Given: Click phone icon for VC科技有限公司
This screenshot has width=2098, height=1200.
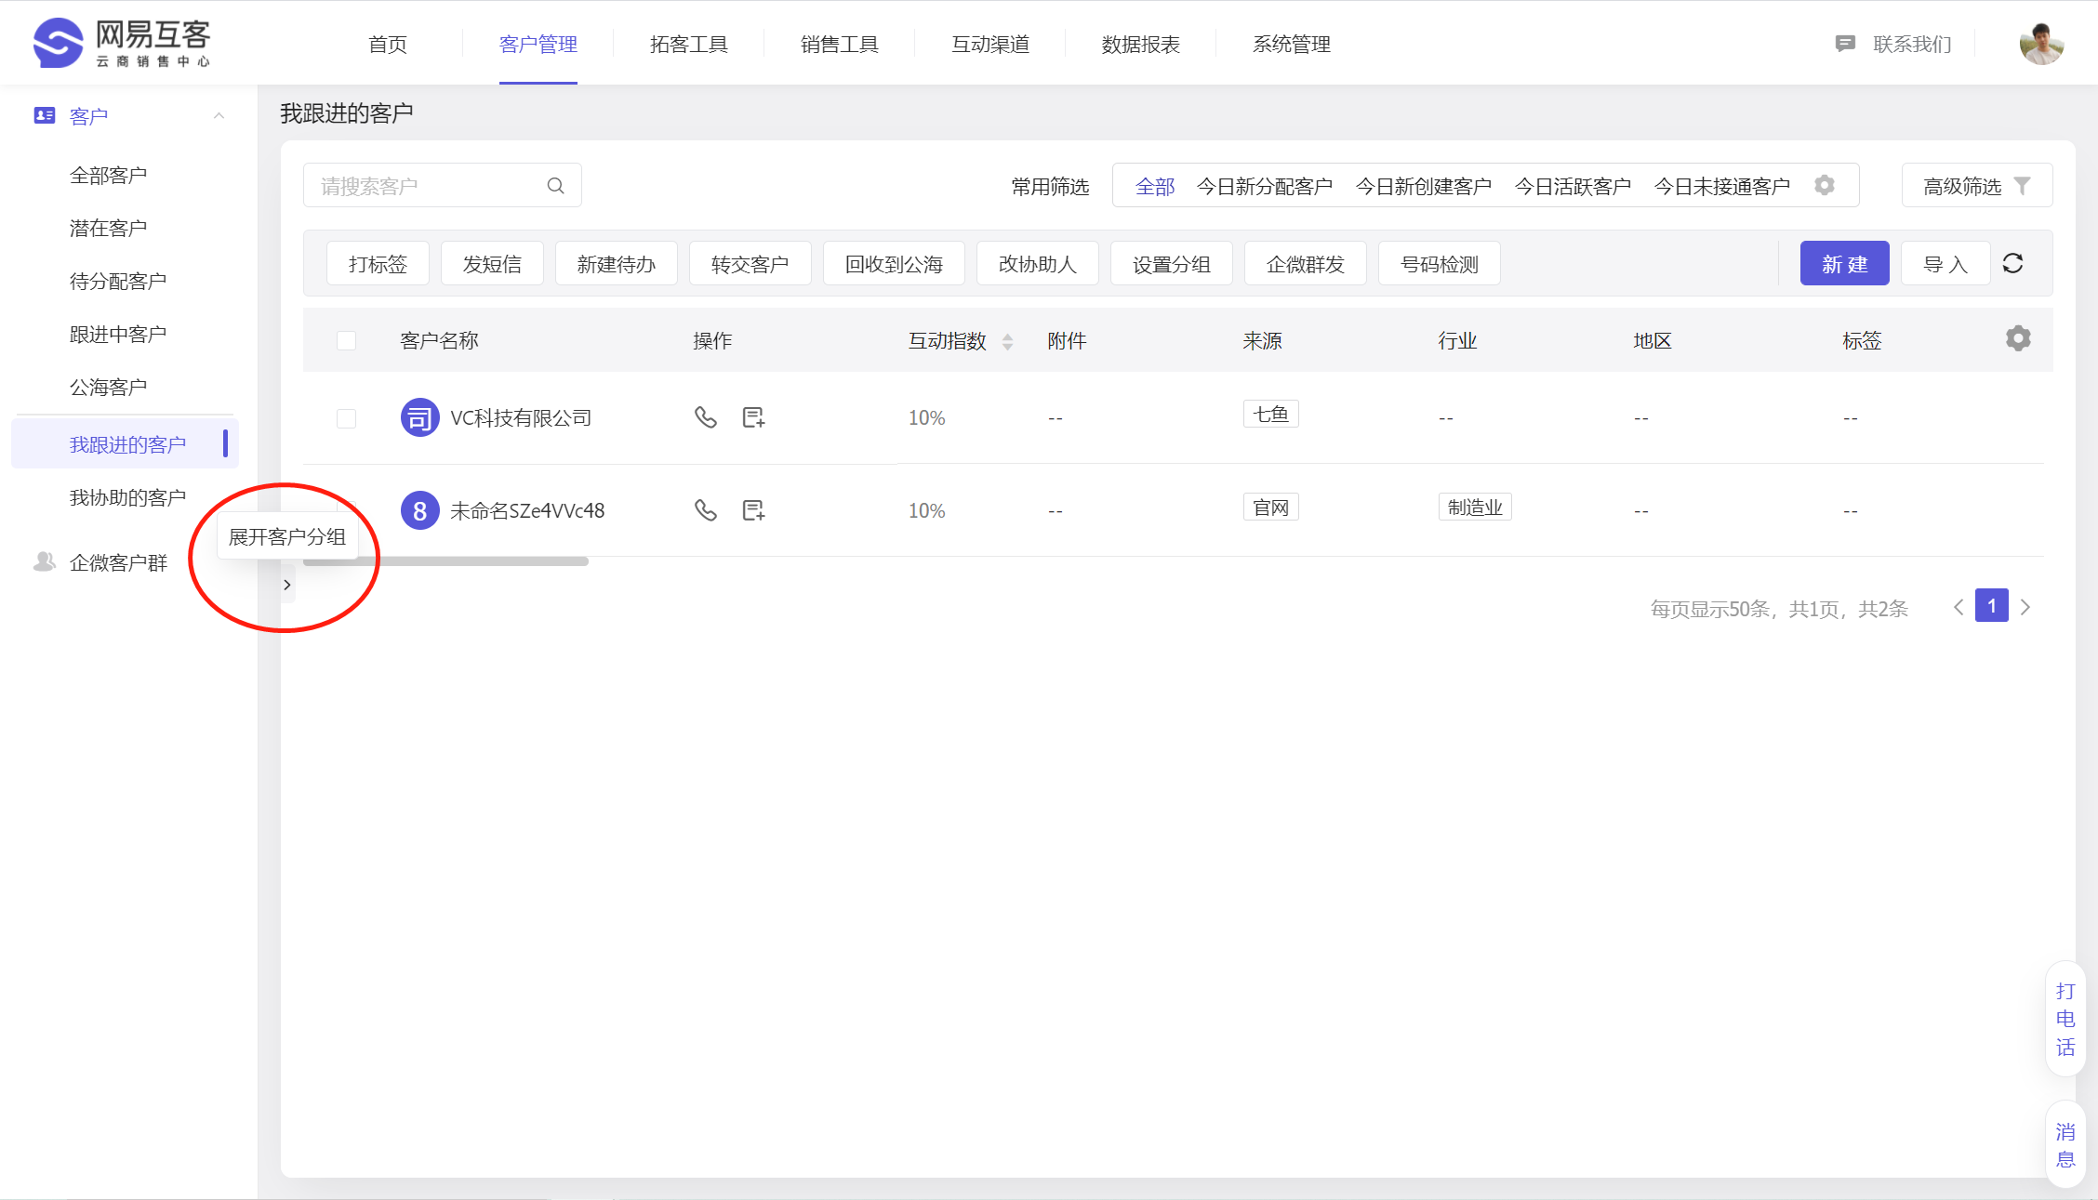Looking at the screenshot, I should point(706,417).
